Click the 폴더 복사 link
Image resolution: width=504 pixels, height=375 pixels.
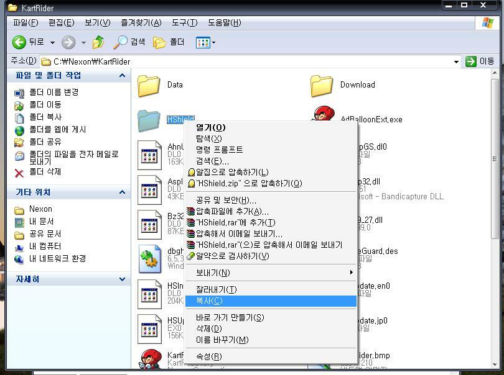[45, 117]
